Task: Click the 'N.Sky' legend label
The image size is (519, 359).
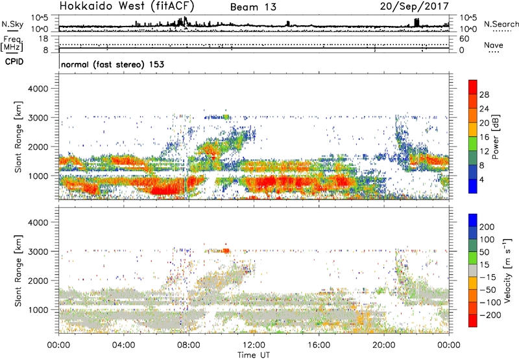Action: pos(12,24)
